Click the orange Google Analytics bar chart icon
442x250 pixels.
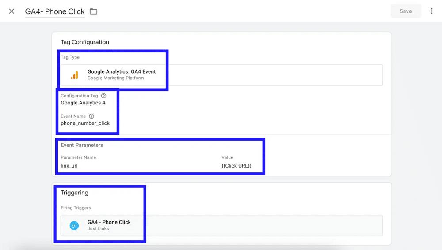[x=74, y=75]
